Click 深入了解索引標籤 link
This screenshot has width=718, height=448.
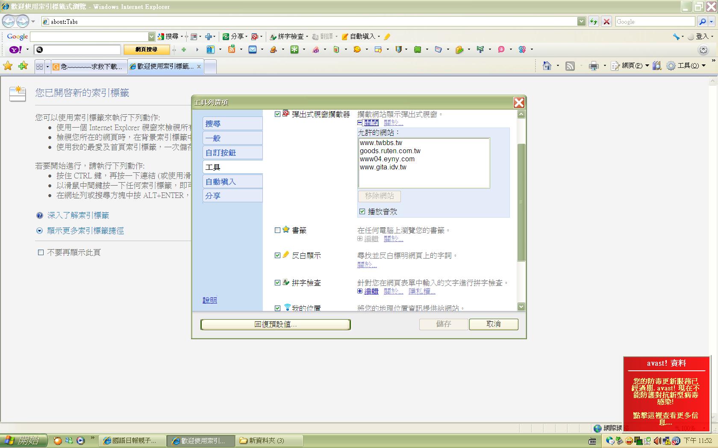(78, 215)
